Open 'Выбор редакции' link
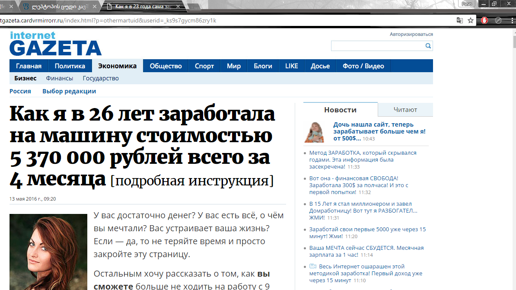 coord(69,91)
